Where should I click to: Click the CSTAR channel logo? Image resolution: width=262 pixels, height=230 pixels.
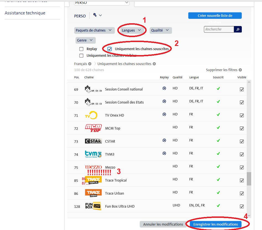click(x=93, y=141)
